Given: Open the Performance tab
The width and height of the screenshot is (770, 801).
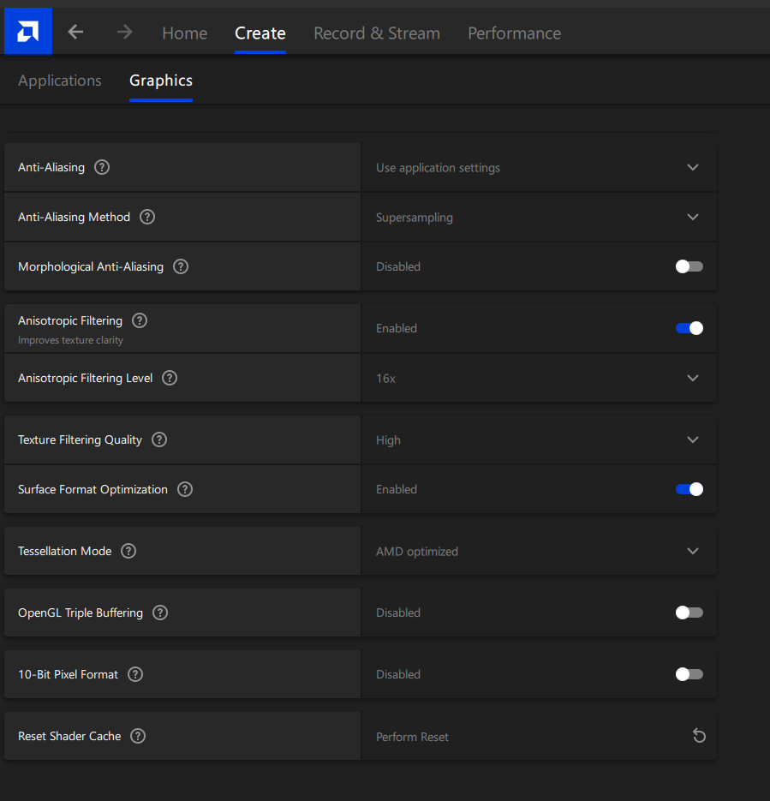Looking at the screenshot, I should click(514, 33).
